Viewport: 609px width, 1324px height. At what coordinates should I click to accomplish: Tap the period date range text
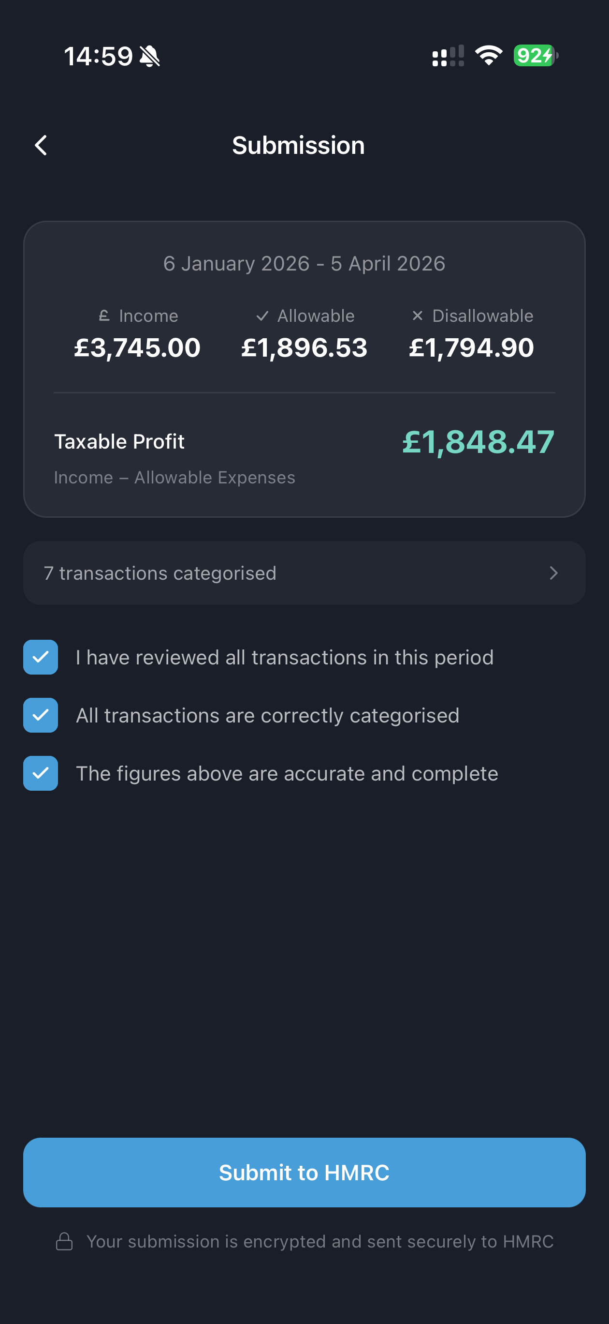pyautogui.click(x=304, y=264)
